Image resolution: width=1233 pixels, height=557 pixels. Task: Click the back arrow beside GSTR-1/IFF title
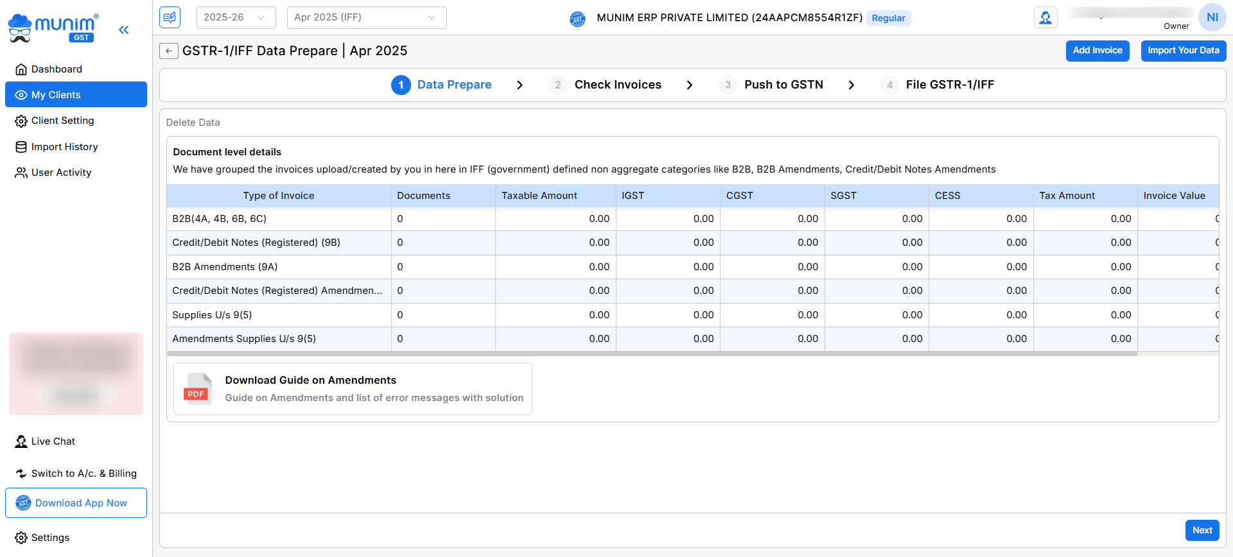point(169,51)
